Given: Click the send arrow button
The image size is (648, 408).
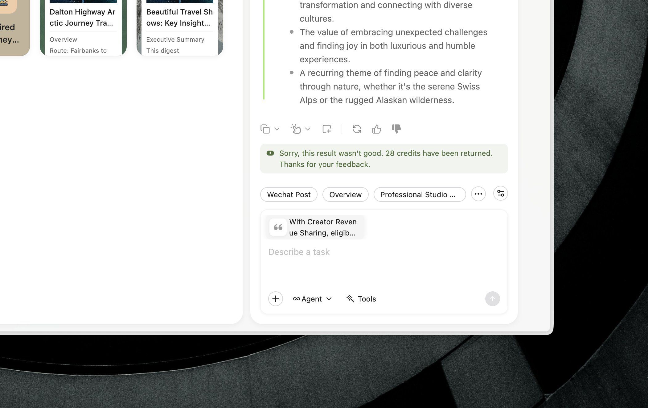Looking at the screenshot, I should tap(492, 299).
